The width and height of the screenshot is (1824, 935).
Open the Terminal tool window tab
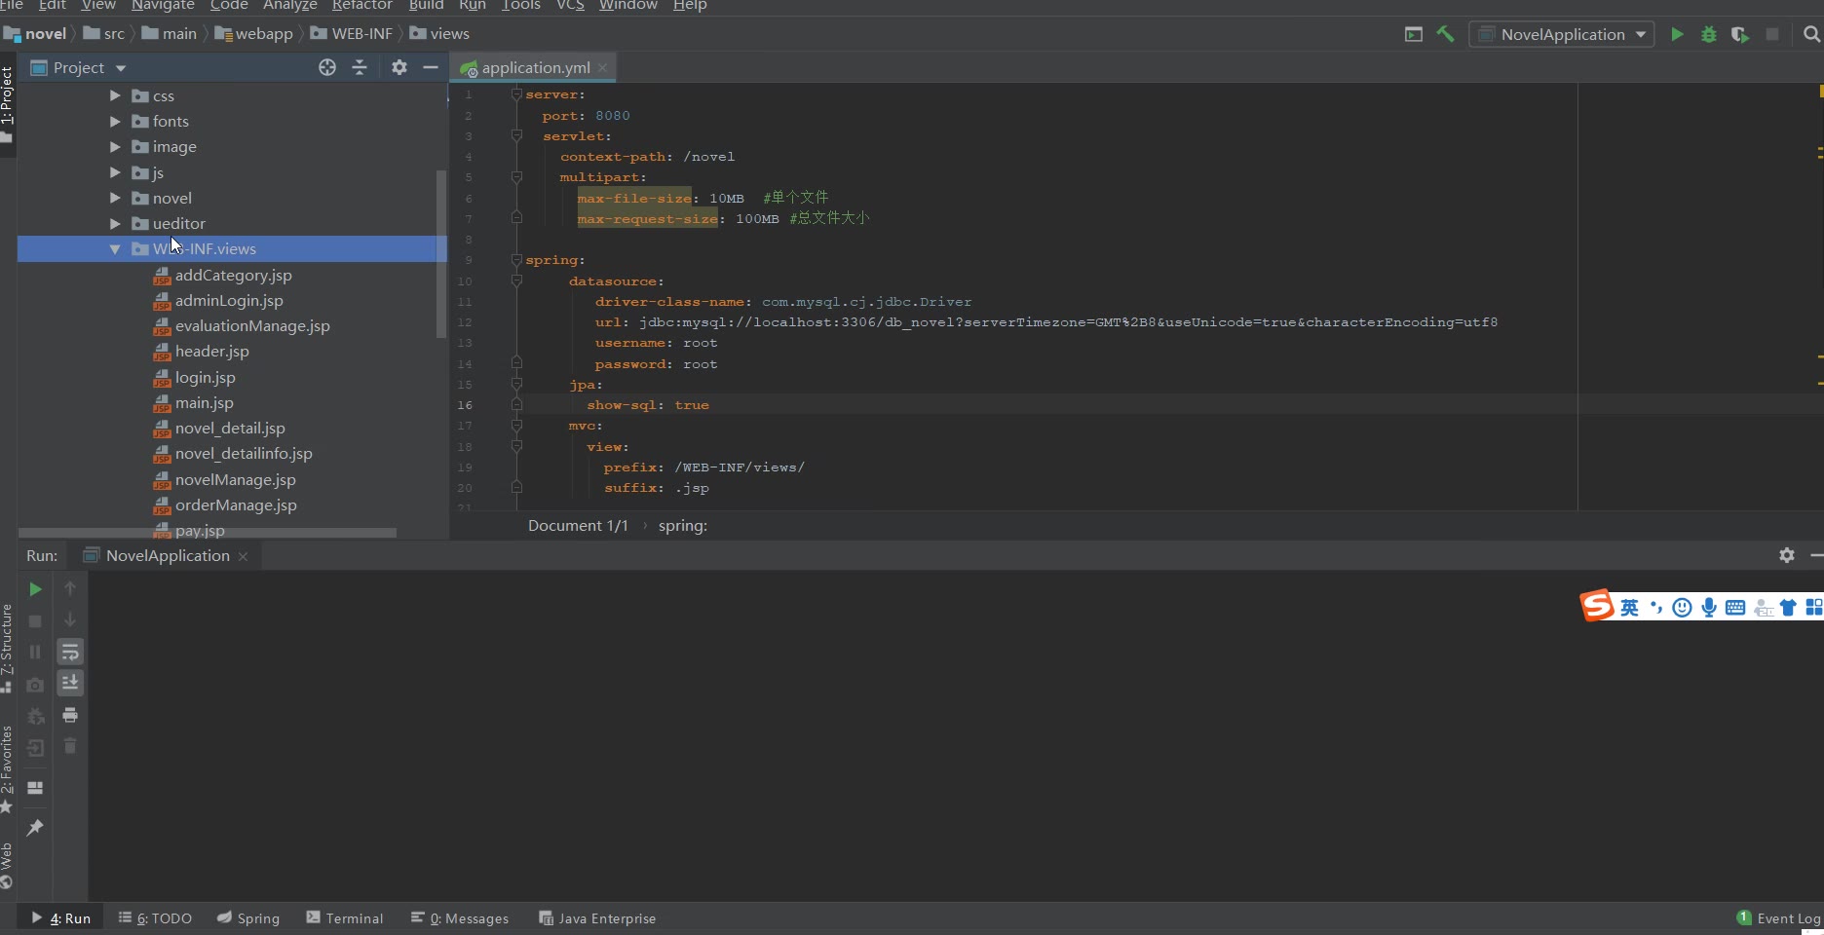point(345,918)
